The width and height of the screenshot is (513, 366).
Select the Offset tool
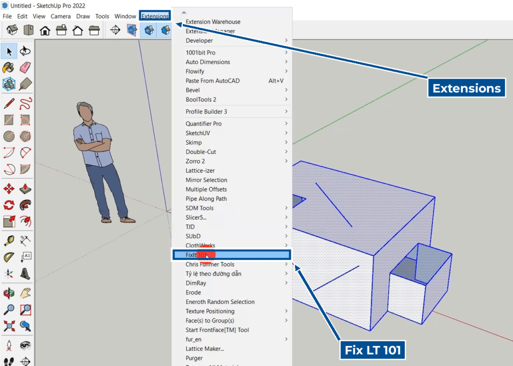click(25, 221)
